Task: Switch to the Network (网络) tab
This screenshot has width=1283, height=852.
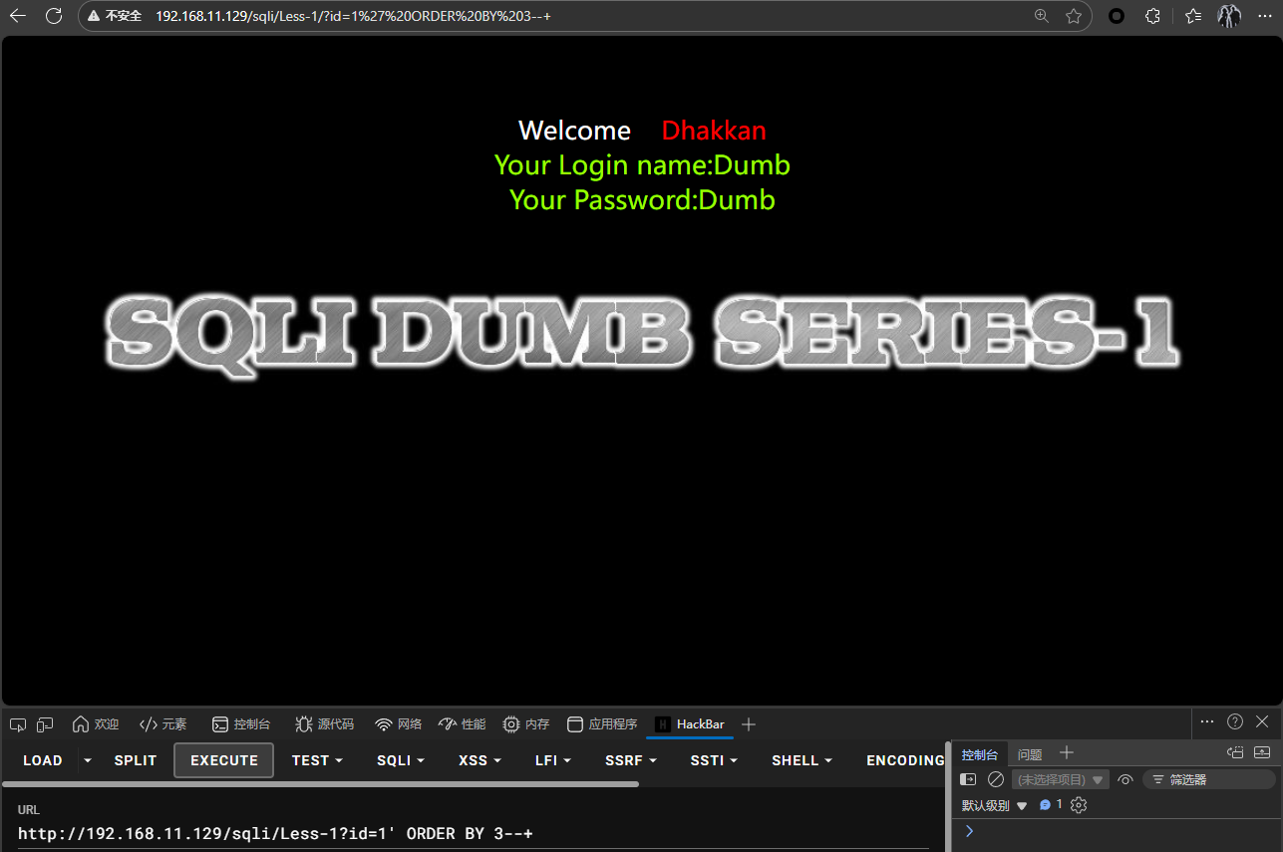Action: [399, 724]
